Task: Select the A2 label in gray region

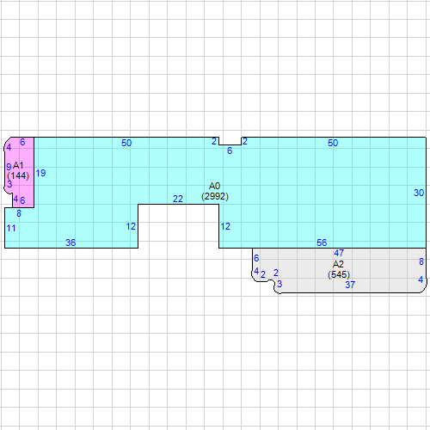Action: click(x=338, y=264)
